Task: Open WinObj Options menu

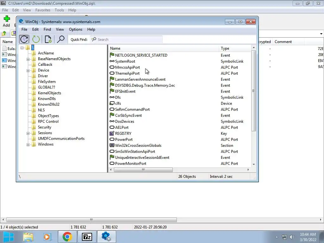Action: 76,29
